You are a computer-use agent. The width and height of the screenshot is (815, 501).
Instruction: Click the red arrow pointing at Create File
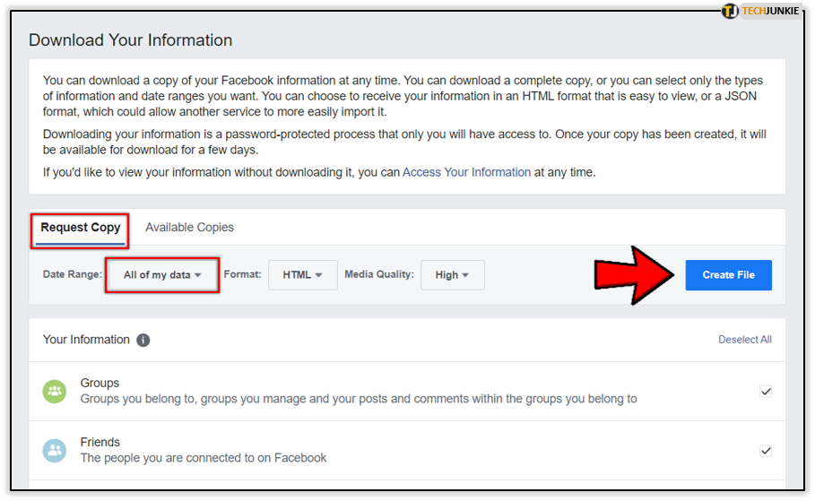635,275
